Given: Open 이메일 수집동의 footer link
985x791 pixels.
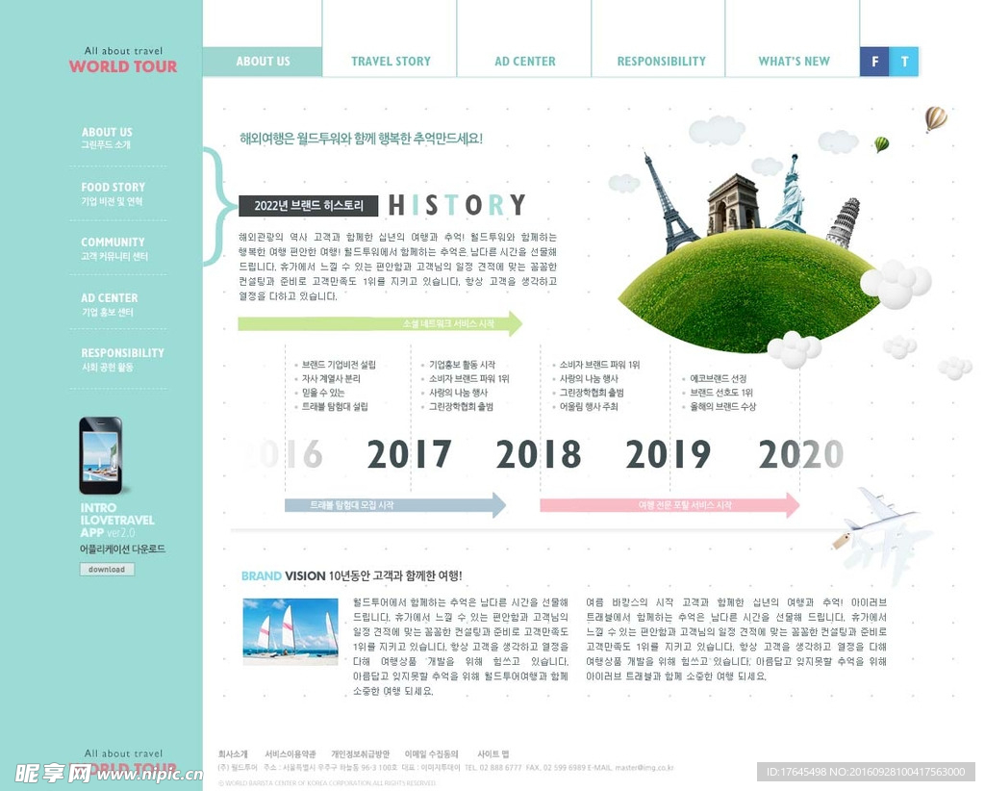Looking at the screenshot, I should click(x=432, y=753).
